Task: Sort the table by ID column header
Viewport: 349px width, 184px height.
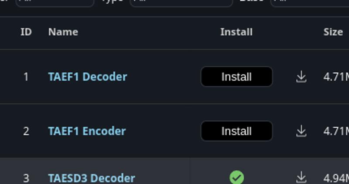Action: [x=26, y=32]
